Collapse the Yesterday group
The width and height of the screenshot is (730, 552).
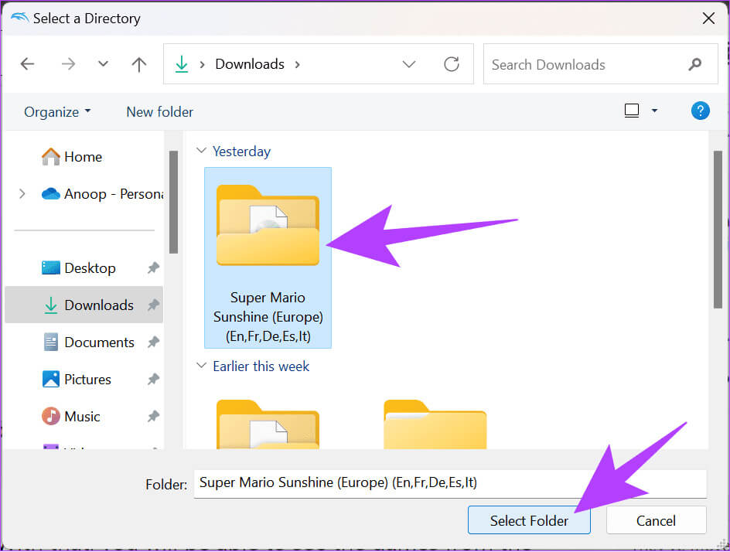coord(201,151)
